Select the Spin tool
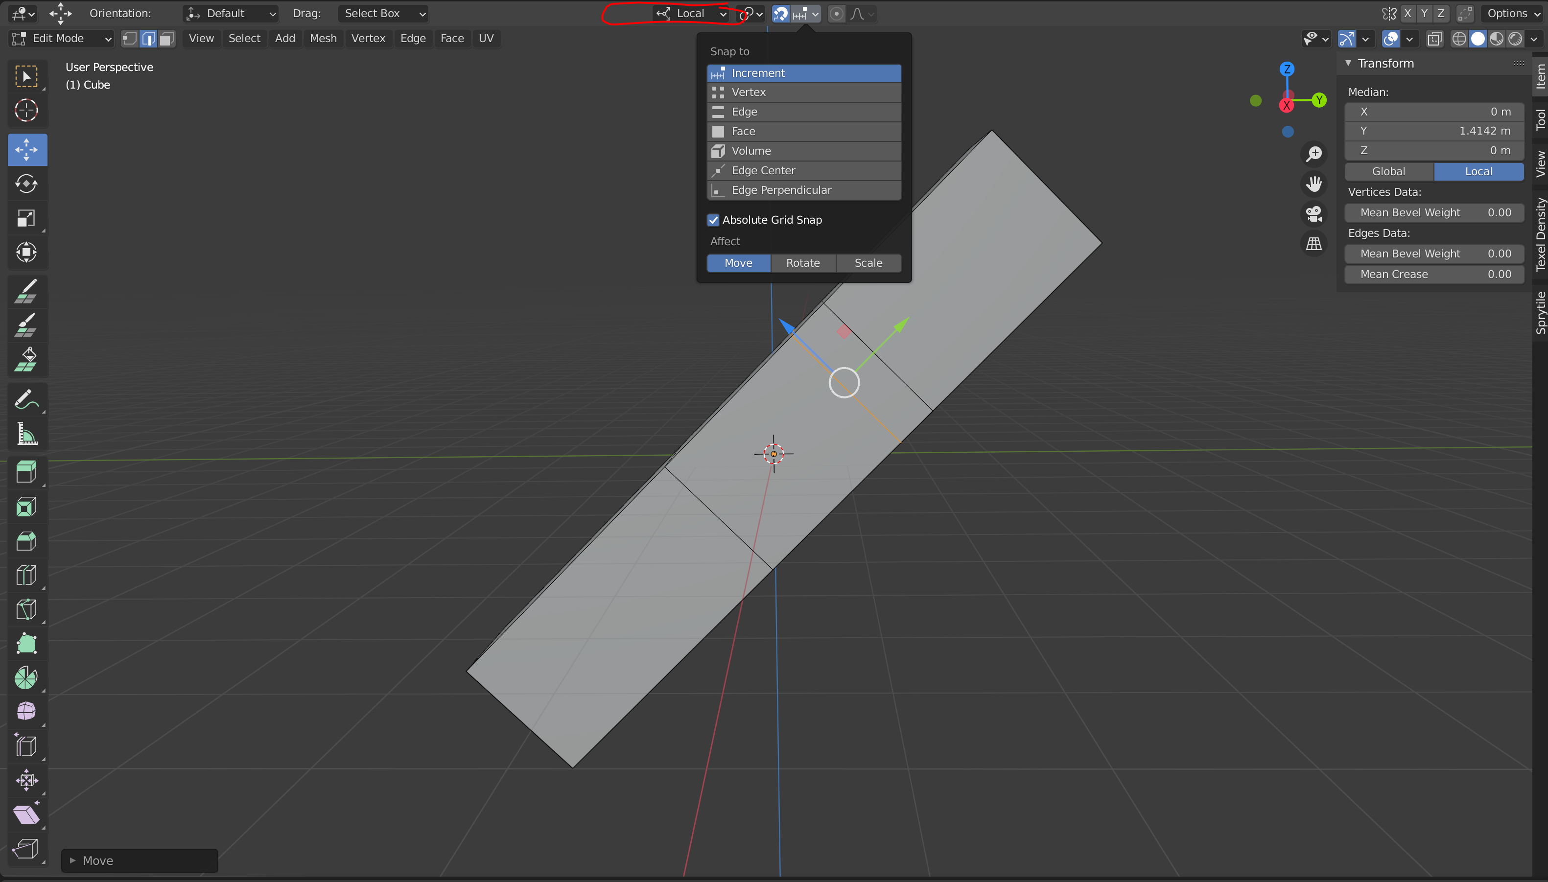The height and width of the screenshot is (882, 1548). coord(26,677)
